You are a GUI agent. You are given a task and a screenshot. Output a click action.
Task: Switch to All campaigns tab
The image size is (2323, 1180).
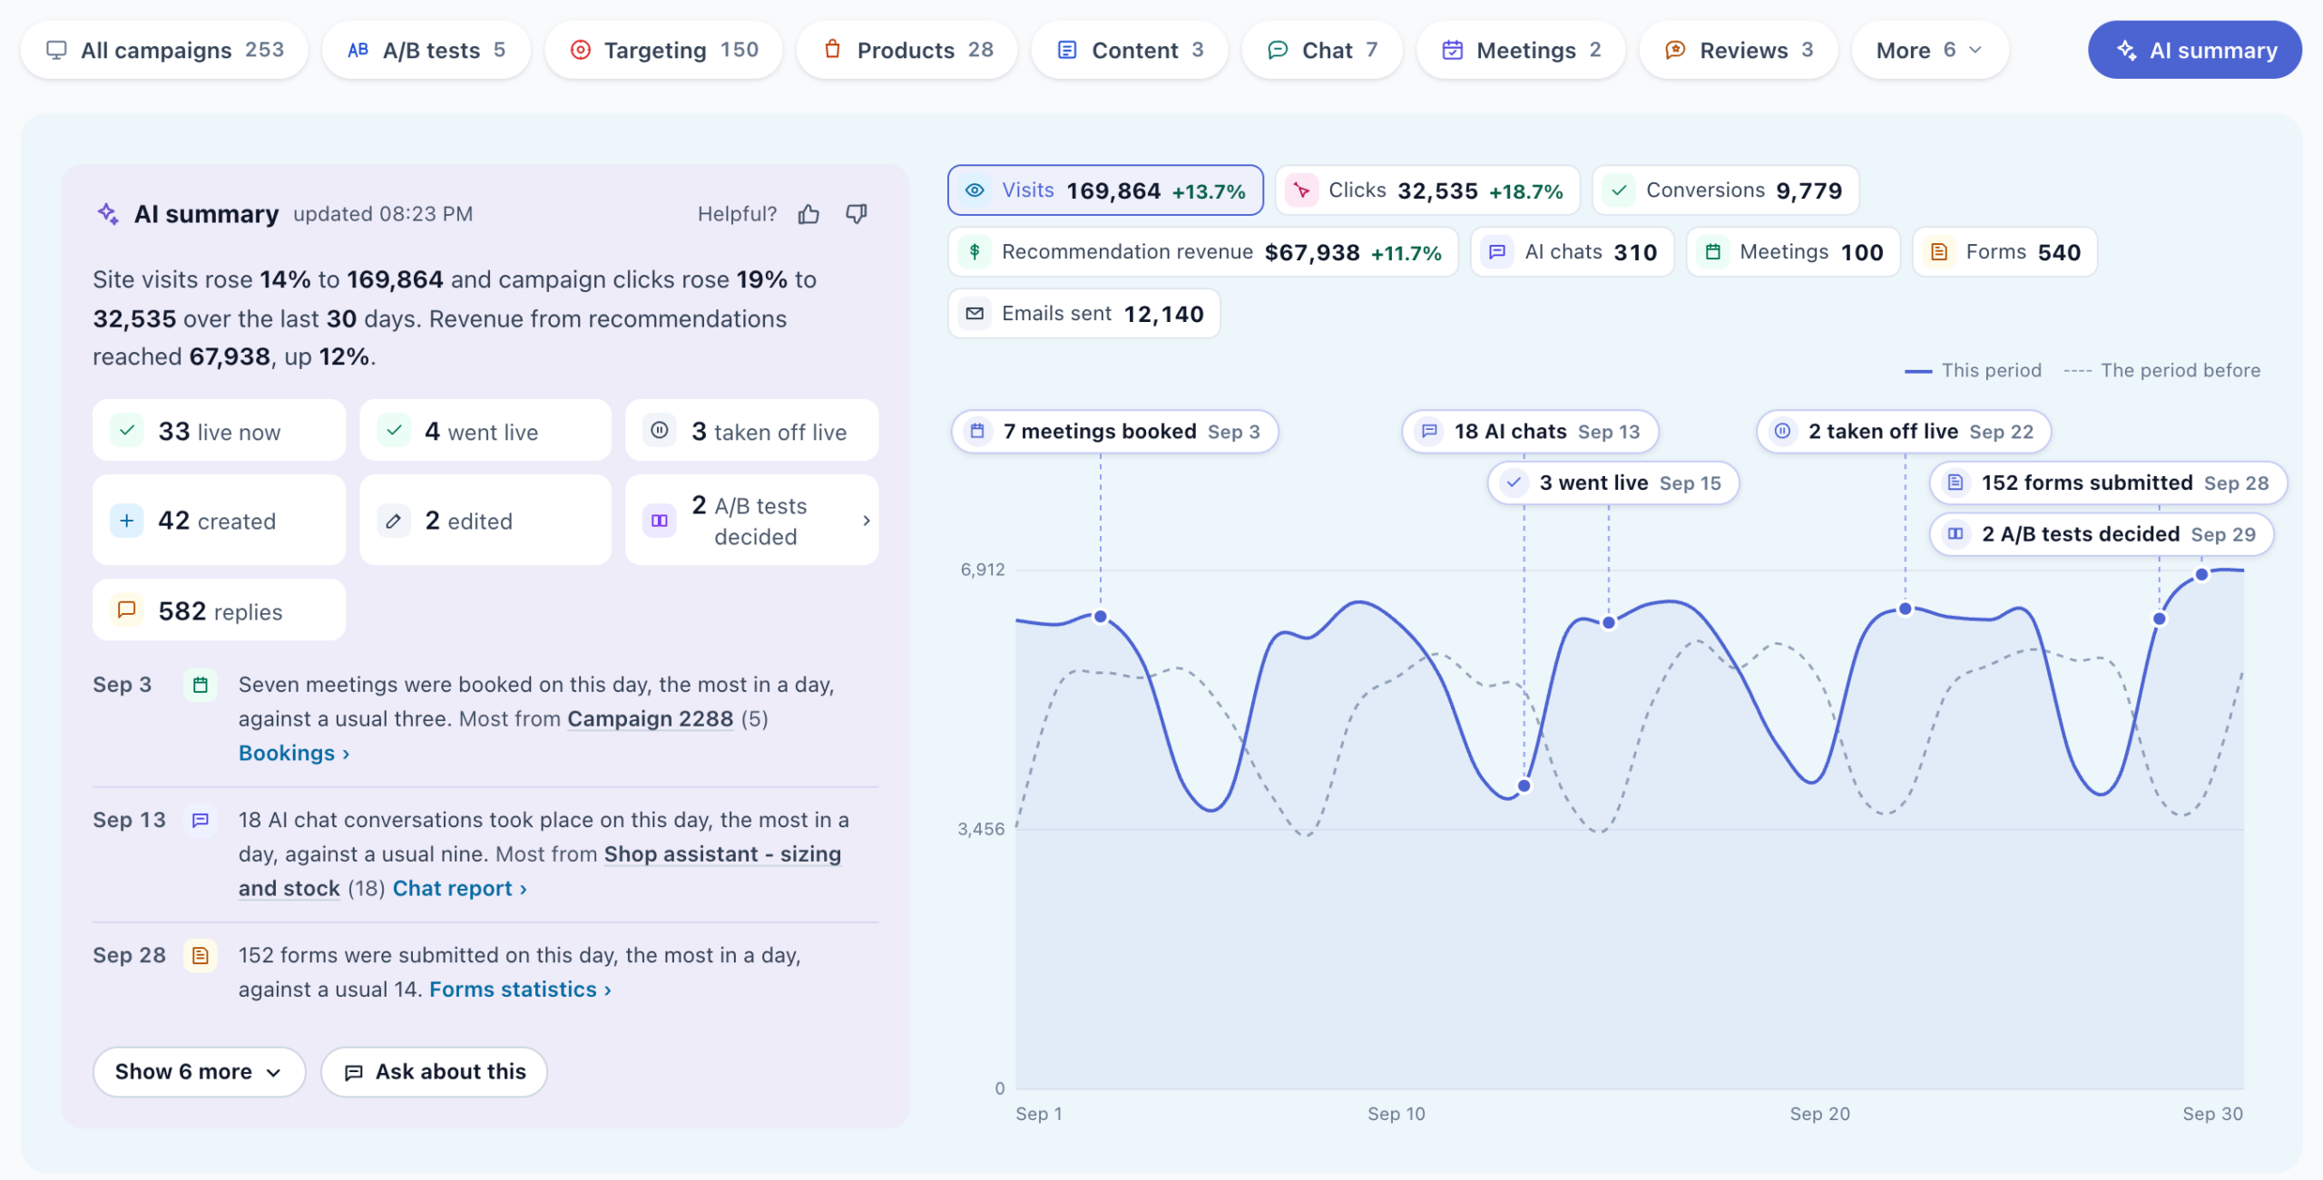tap(164, 50)
